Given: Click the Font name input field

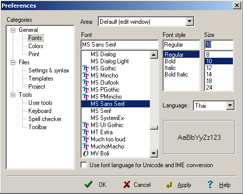Looking at the screenshot, I should 119,45.
